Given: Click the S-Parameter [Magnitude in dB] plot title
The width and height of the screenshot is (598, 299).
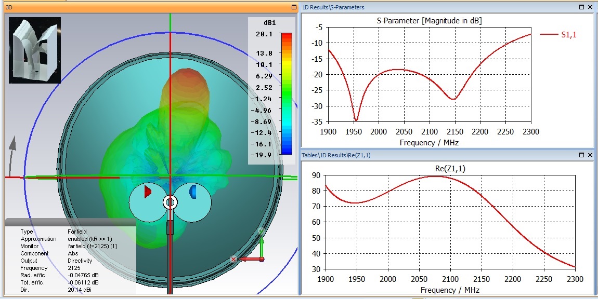Looking at the screenshot, I should pyautogui.click(x=428, y=20).
